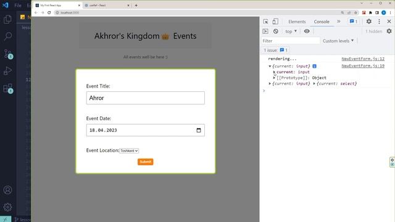Viewport: 395px width, 222px height.
Task: Switch to DevTools Elements tab
Action: tap(297, 22)
